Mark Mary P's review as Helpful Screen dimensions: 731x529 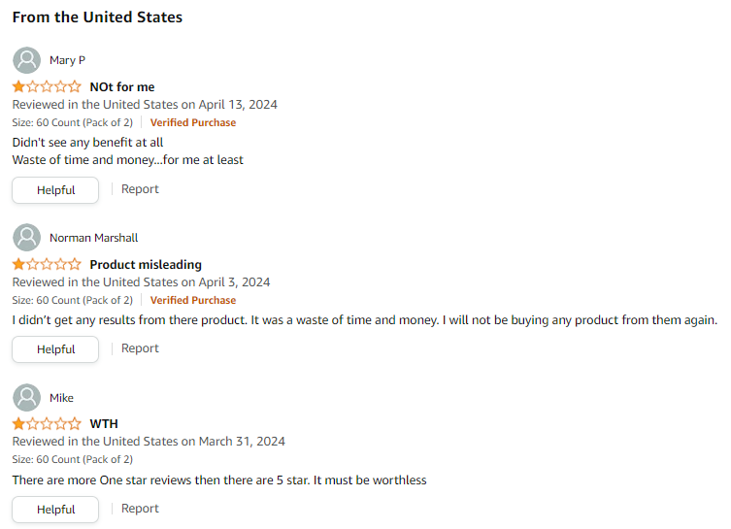click(55, 190)
